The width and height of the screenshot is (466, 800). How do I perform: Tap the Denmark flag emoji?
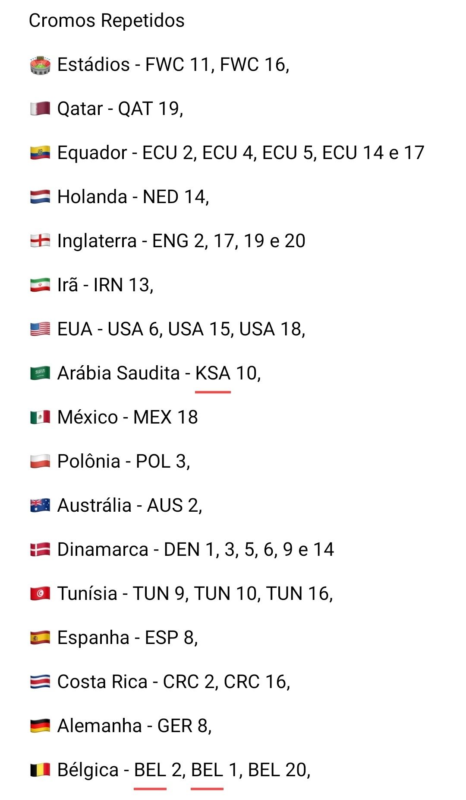[40, 550]
